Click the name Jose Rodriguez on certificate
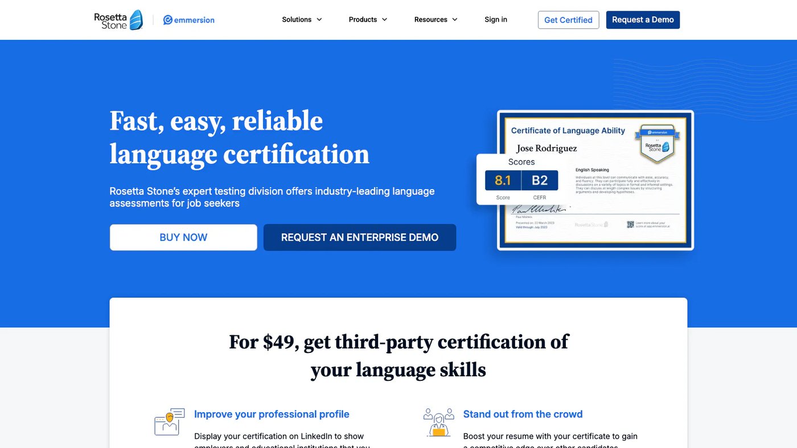797x448 pixels. (547, 149)
